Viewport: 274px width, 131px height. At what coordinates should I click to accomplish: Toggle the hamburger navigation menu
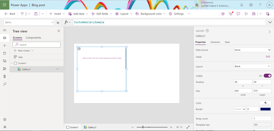tap(5, 30)
